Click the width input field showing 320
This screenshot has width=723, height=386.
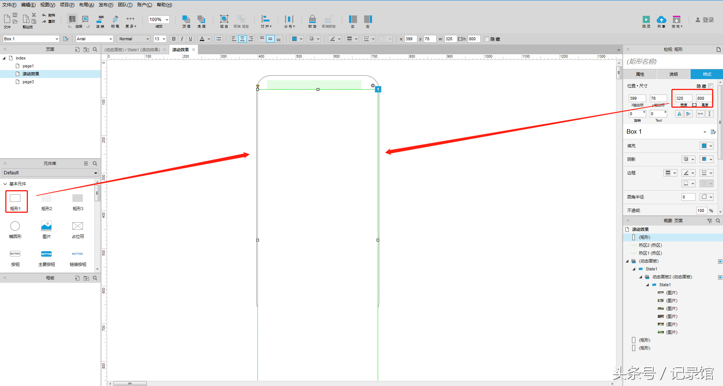coord(683,98)
